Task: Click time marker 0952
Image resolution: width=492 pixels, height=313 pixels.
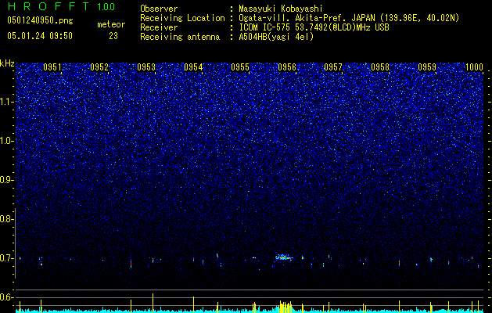Action: coord(99,67)
